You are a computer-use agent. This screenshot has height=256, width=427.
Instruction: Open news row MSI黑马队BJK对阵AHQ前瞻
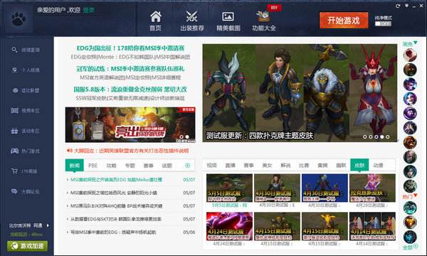pos(131,206)
